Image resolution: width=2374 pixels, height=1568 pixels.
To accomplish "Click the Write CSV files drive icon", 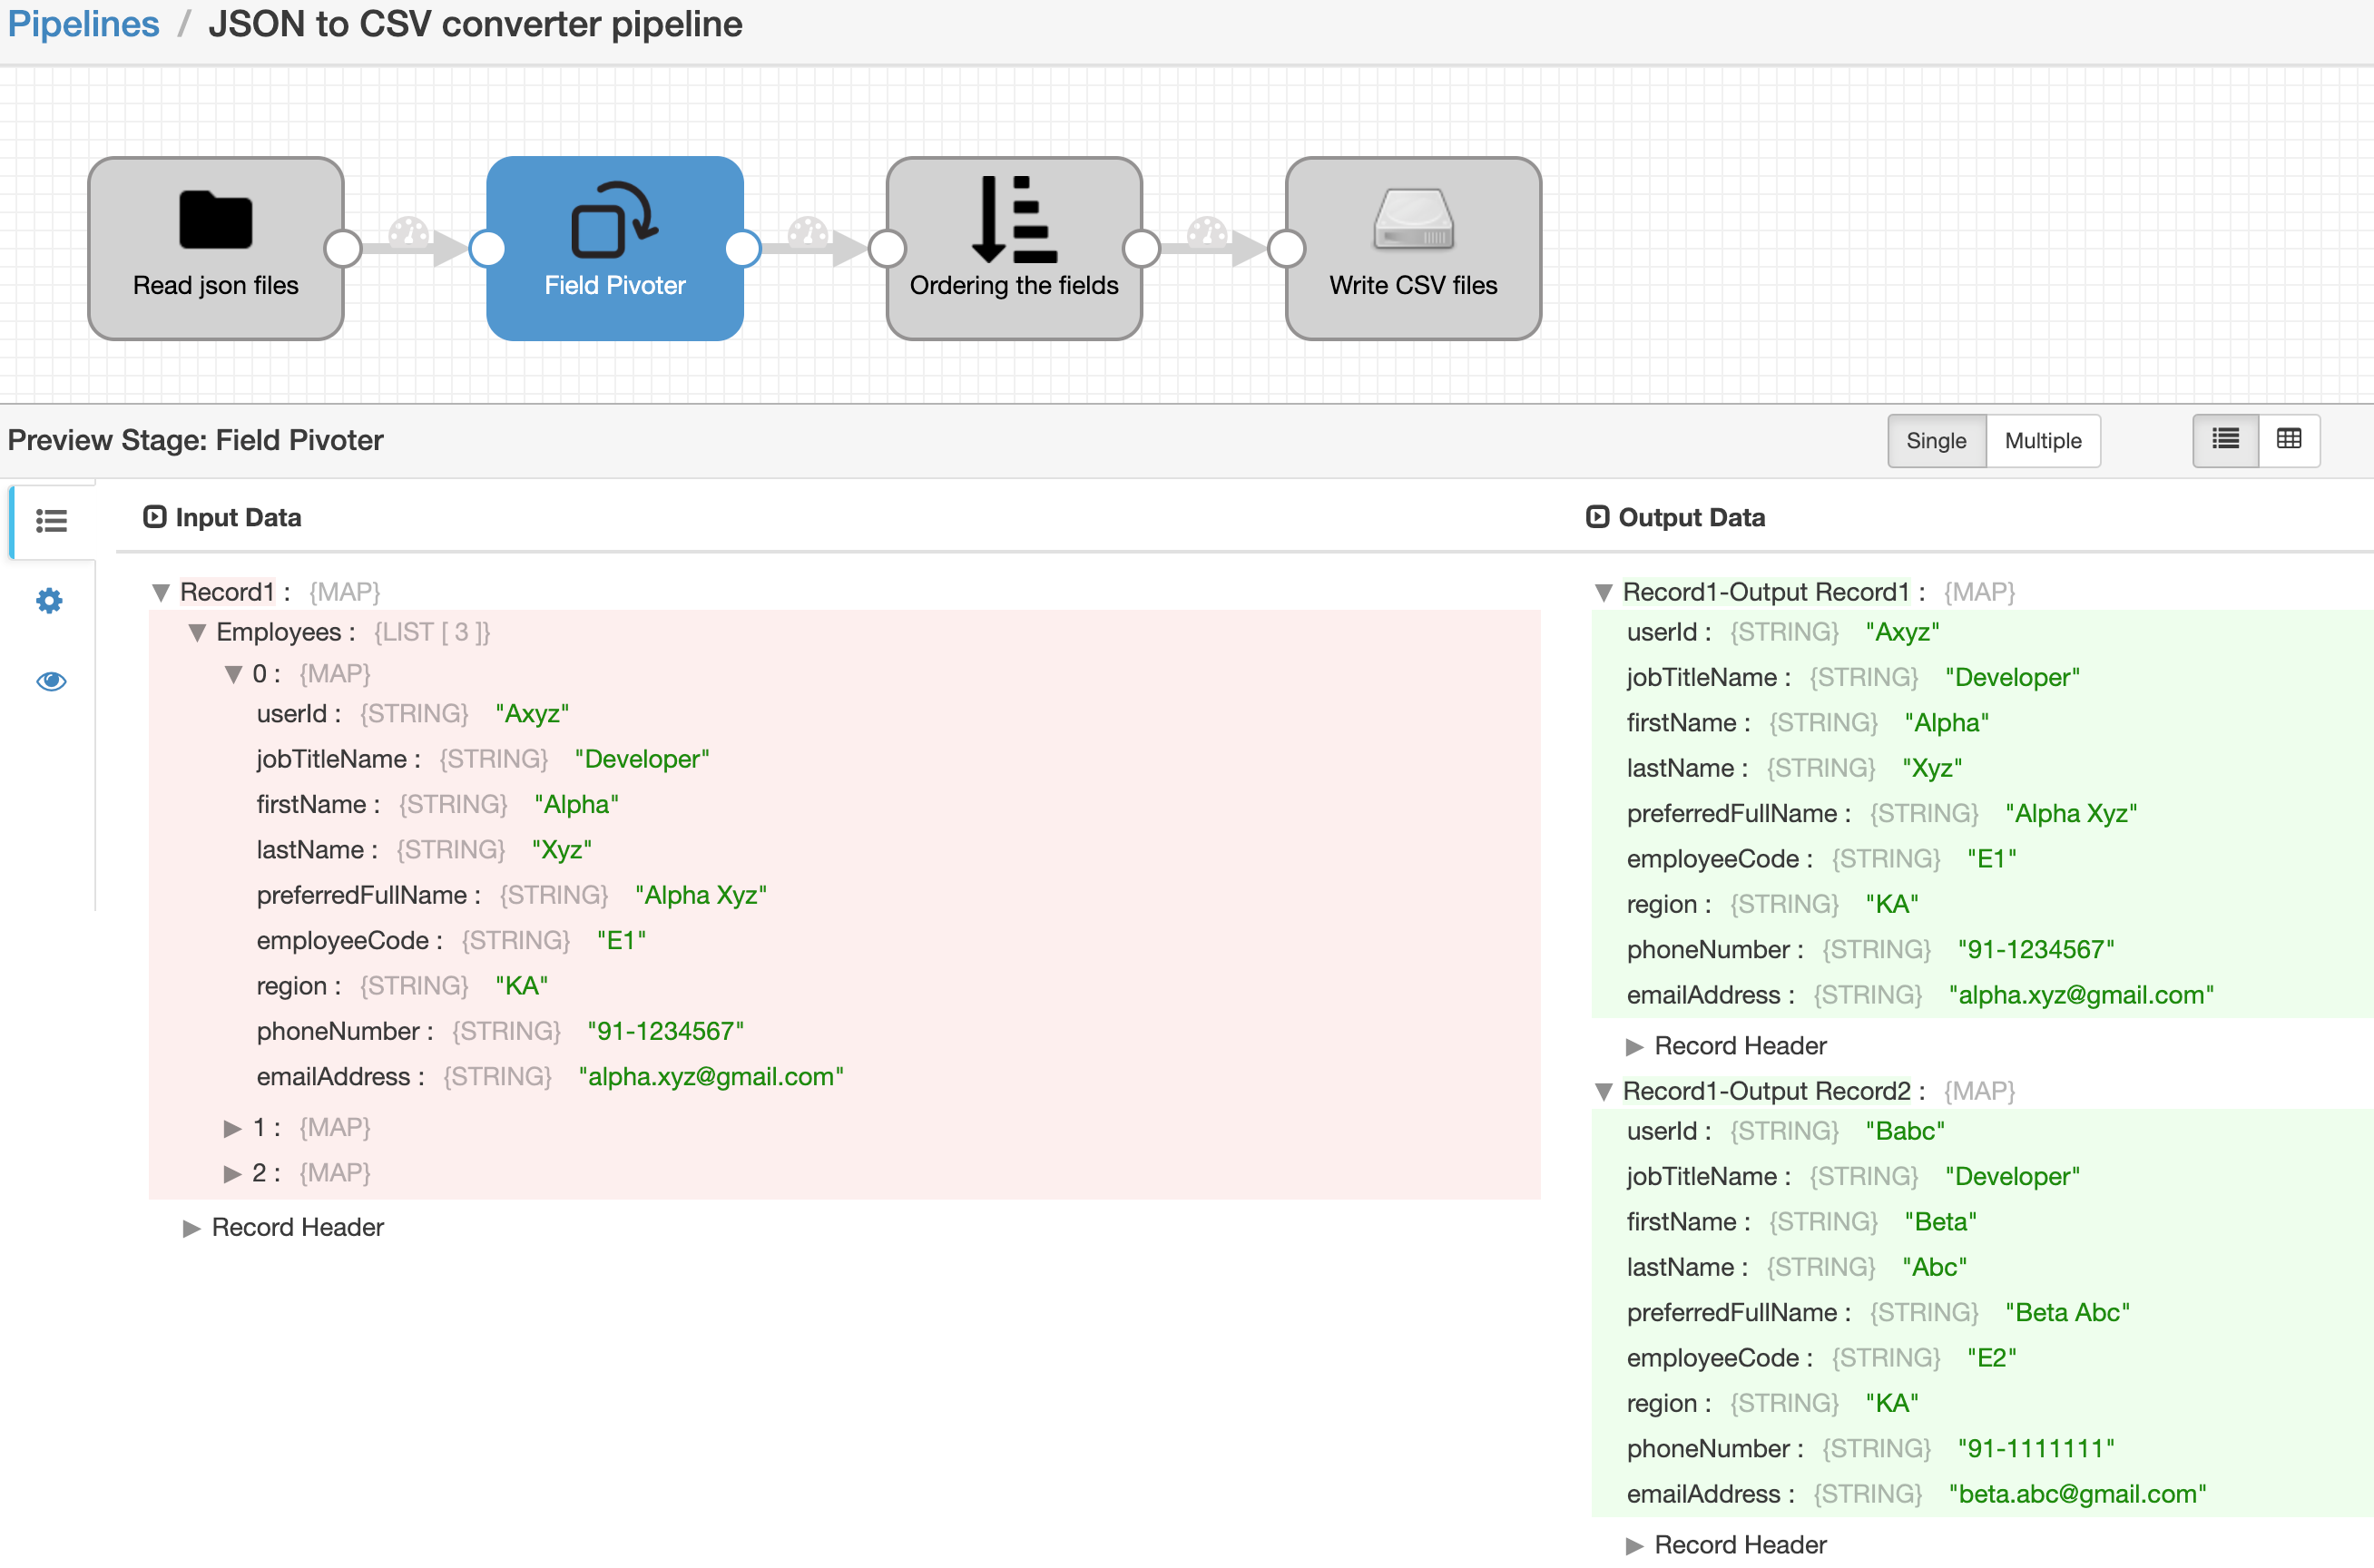I will click(x=1413, y=219).
